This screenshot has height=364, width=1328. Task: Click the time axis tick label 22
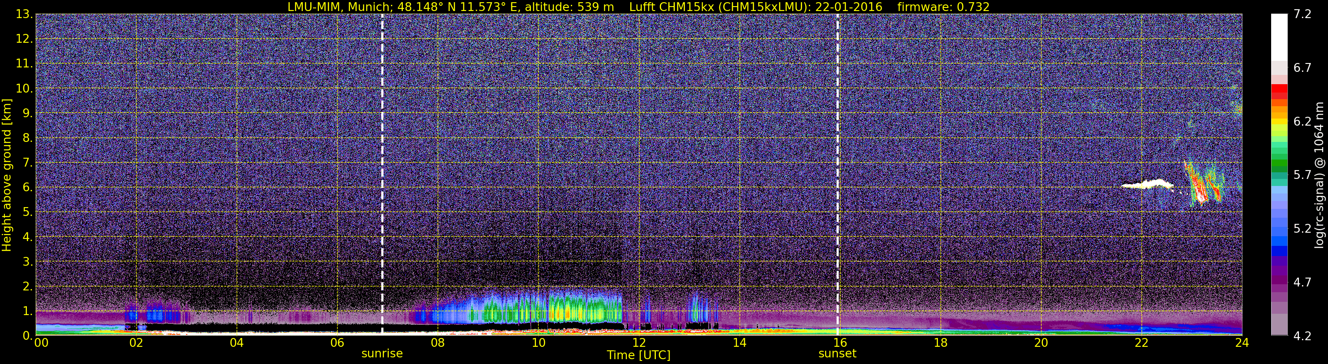[x=1142, y=343]
